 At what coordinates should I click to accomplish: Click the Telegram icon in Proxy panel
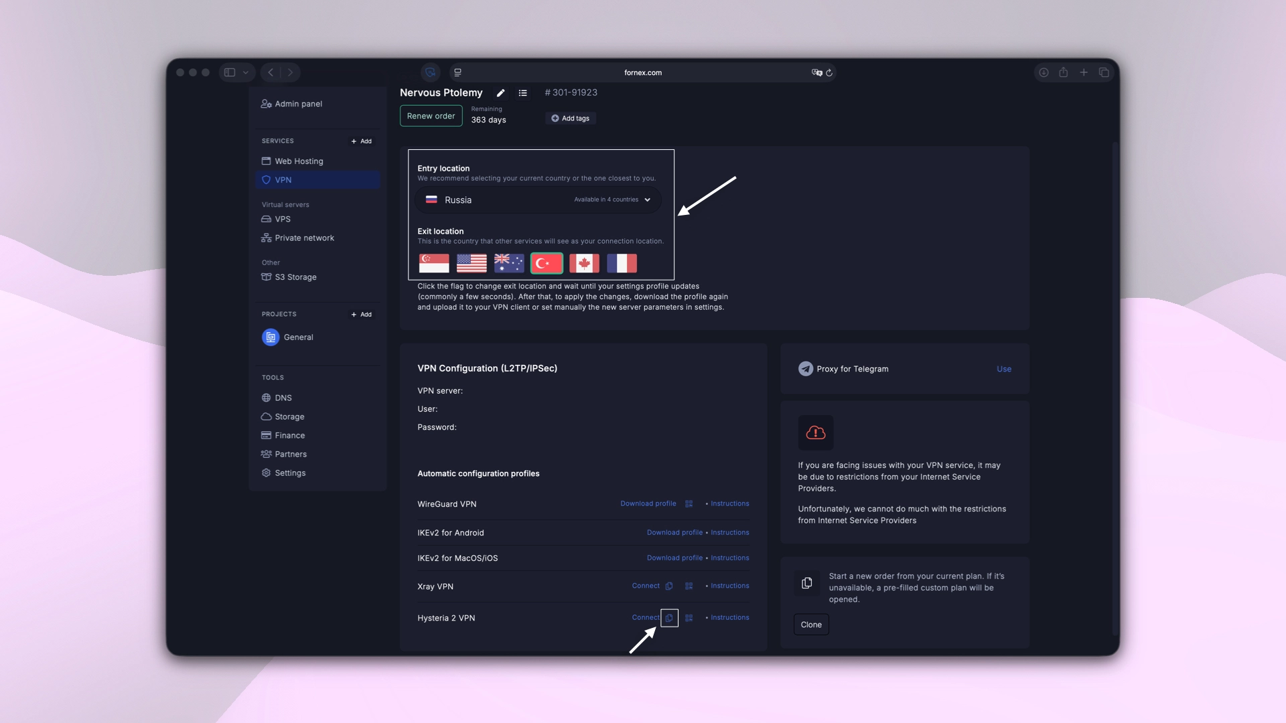click(806, 368)
